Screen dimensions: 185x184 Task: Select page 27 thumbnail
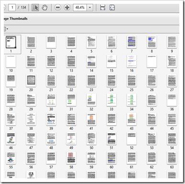[x=172, y=81]
